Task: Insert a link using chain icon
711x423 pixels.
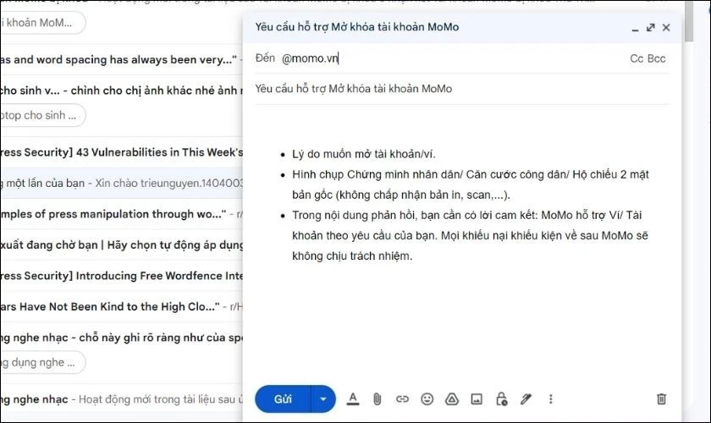Action: pyautogui.click(x=402, y=399)
